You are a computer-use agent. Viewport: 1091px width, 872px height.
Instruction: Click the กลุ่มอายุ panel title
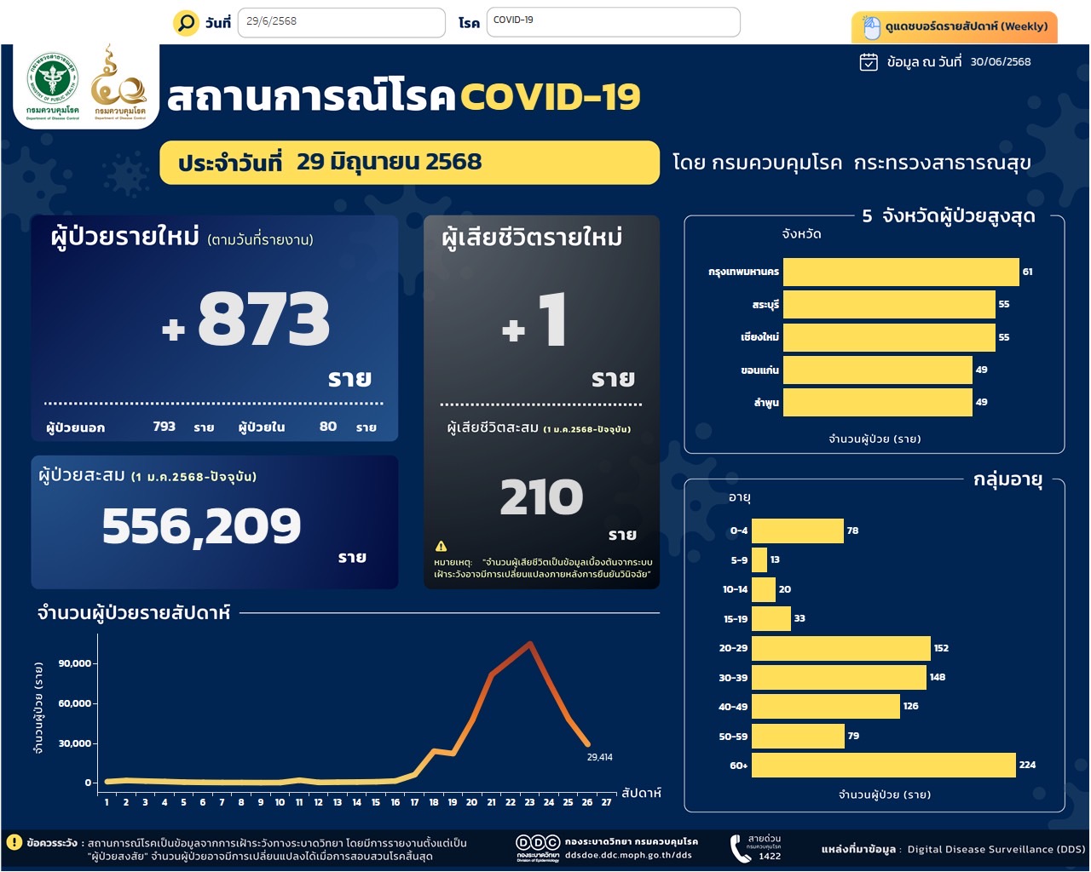tap(1008, 479)
